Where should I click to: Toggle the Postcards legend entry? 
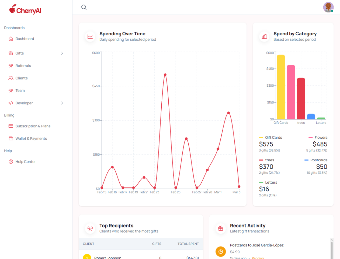[318, 160]
